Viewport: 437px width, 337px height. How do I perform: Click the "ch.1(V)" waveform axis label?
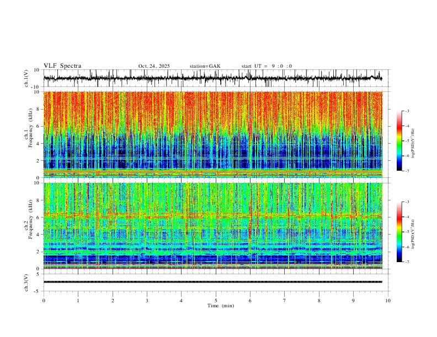[x=26, y=78]
